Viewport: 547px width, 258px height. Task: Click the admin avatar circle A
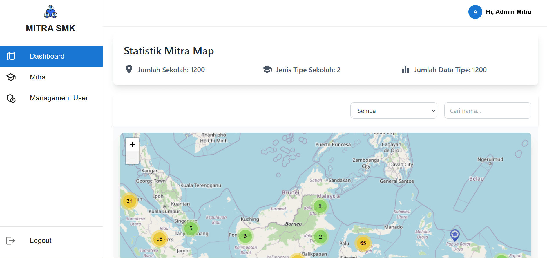[475, 12]
